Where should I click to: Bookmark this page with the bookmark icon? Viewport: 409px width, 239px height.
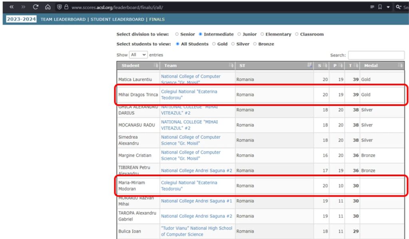click(x=380, y=7)
